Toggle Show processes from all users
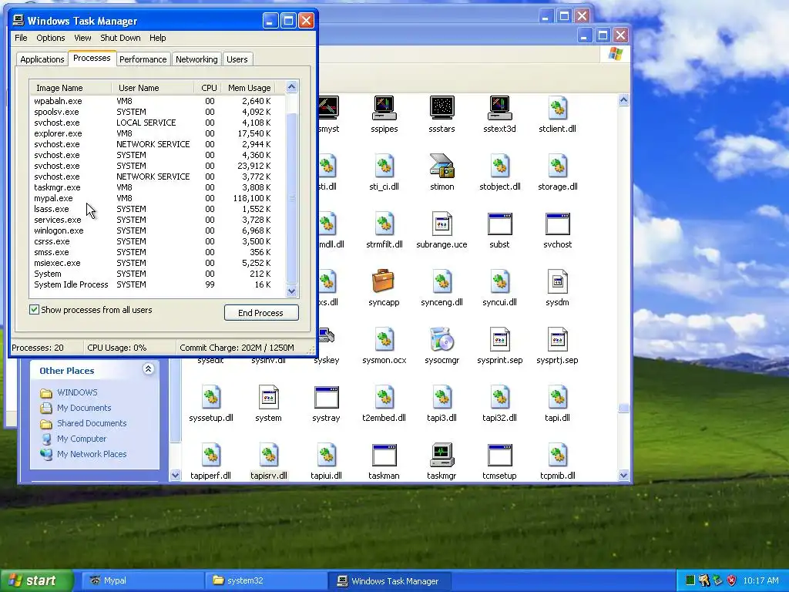The height and width of the screenshot is (592, 789). click(34, 310)
